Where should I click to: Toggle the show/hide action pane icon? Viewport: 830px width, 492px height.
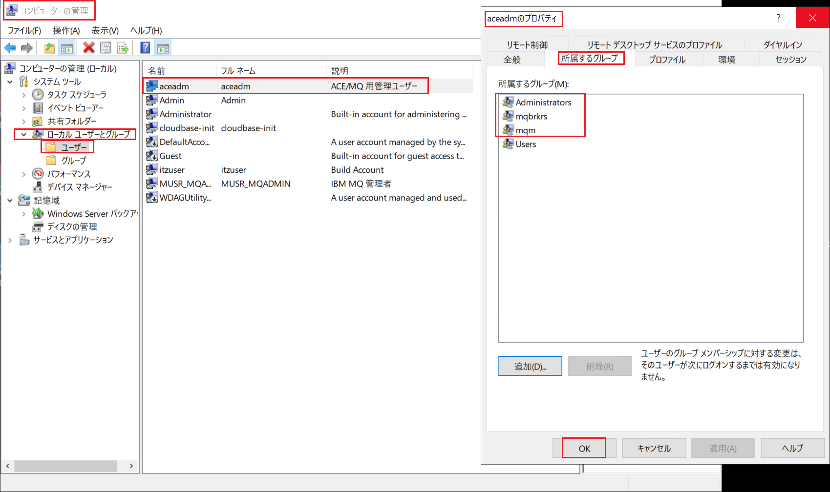tap(163, 48)
